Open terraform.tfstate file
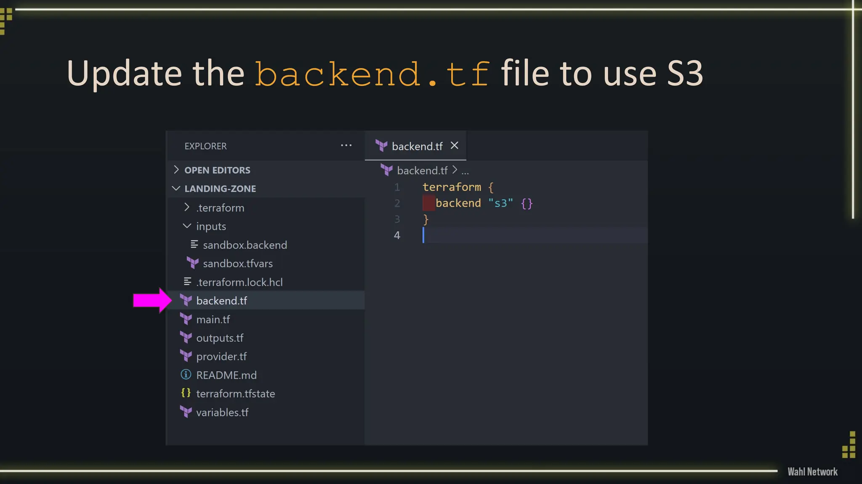The height and width of the screenshot is (484, 862). click(236, 394)
